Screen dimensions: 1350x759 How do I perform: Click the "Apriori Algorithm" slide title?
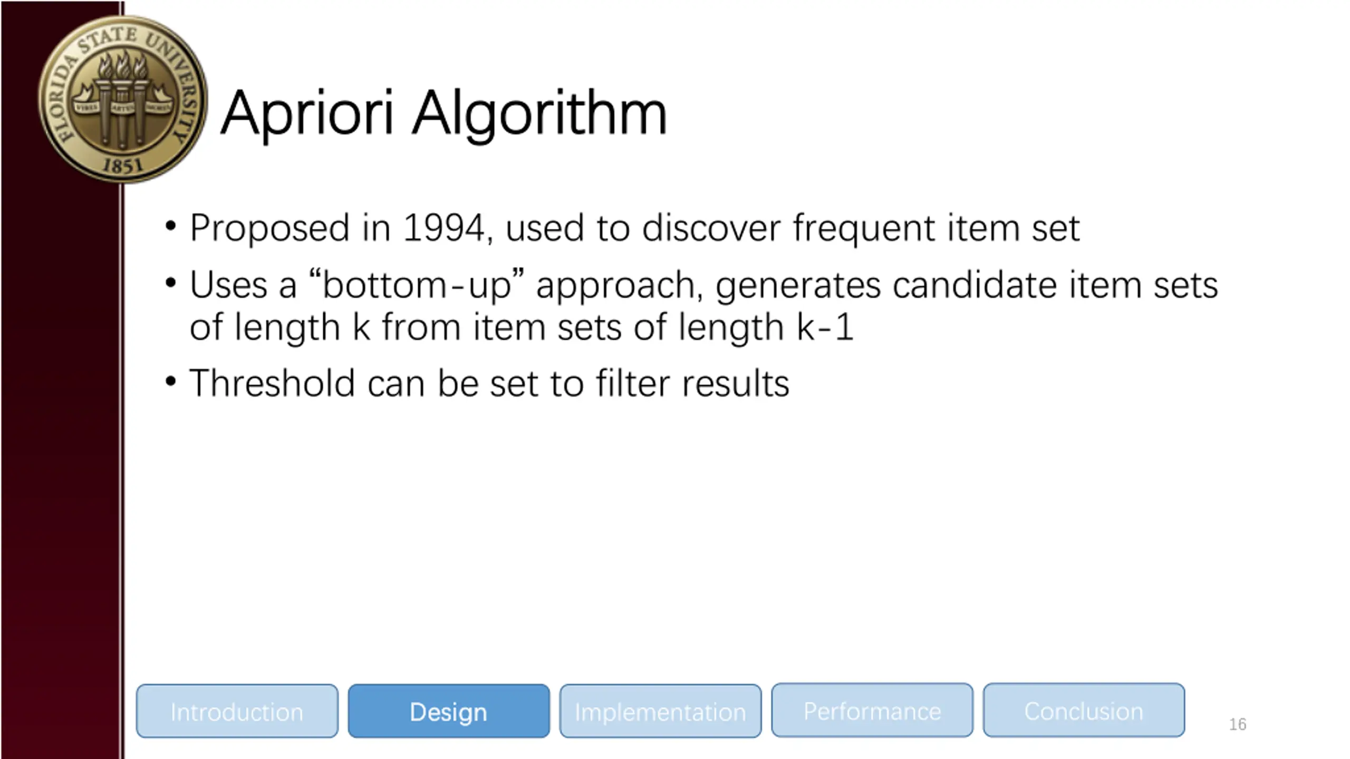point(444,113)
